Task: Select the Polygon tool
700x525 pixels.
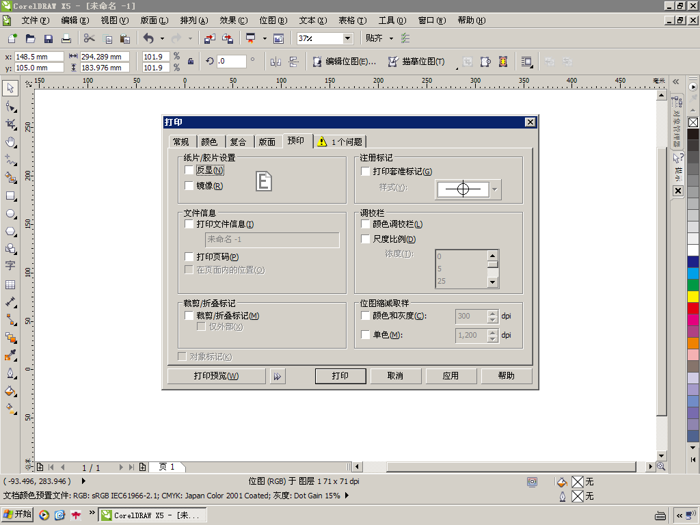Action: [x=10, y=231]
